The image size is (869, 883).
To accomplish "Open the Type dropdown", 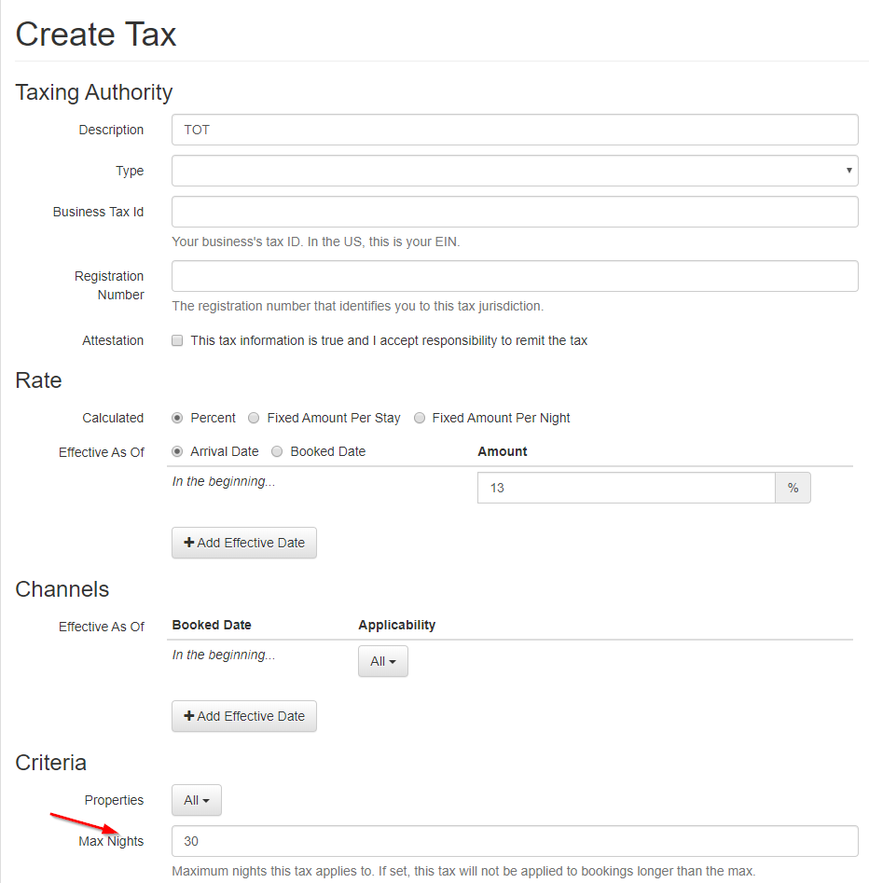I will tap(515, 171).
